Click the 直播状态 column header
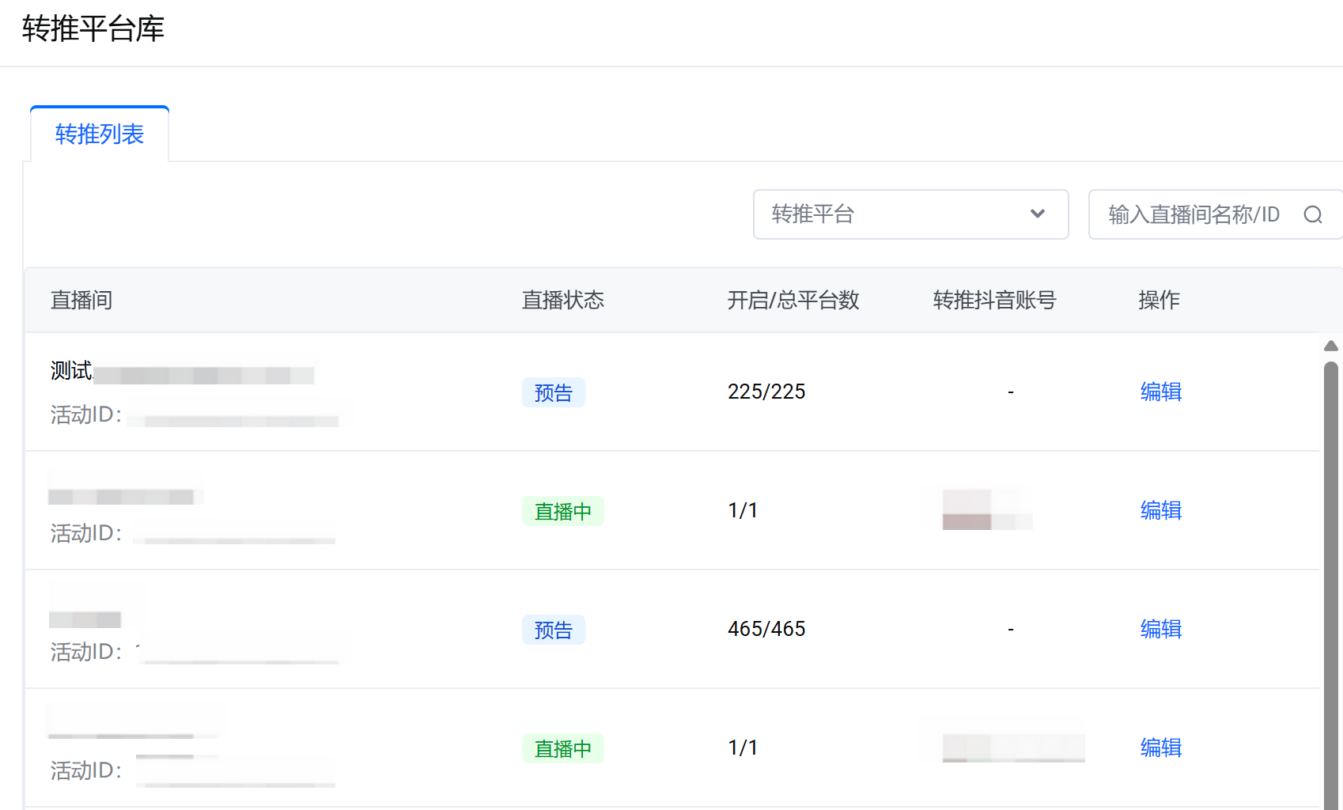Screen dimensions: 1343x810 (x=562, y=301)
